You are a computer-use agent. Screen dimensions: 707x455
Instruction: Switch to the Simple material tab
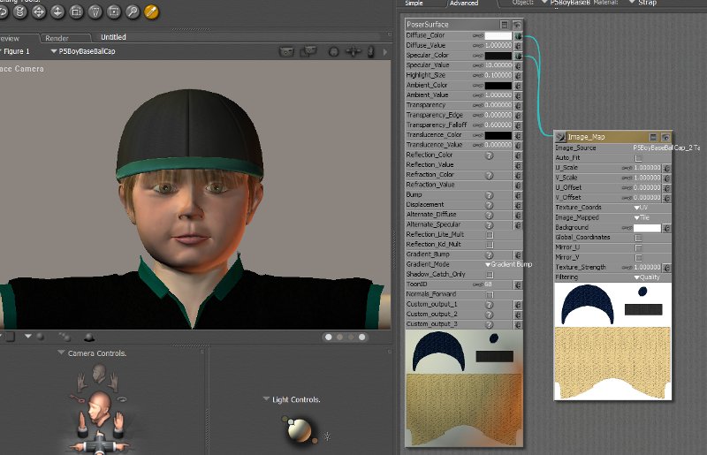click(414, 4)
